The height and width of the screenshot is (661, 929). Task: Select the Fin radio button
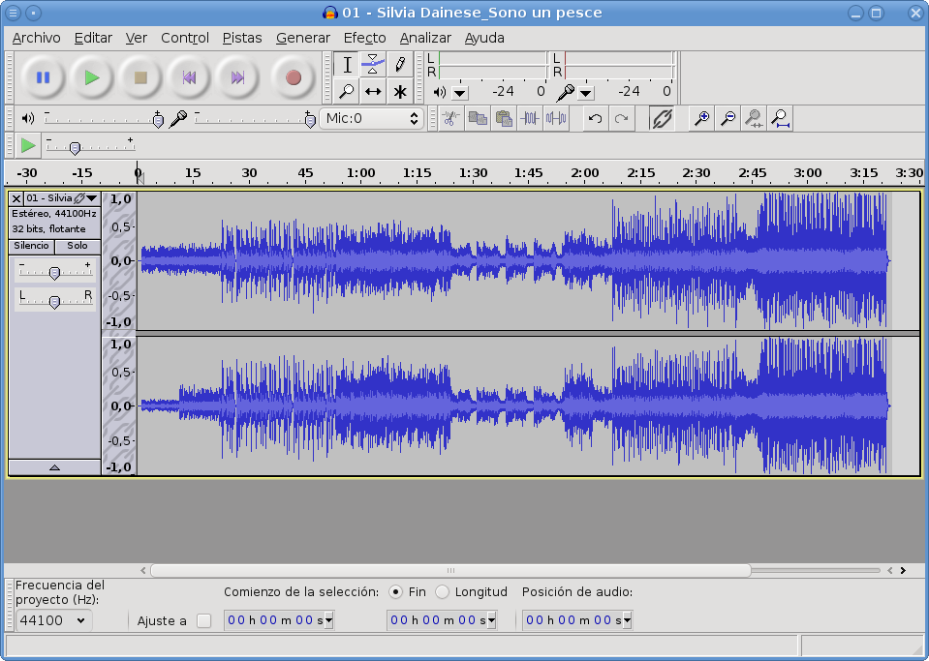tap(395, 591)
